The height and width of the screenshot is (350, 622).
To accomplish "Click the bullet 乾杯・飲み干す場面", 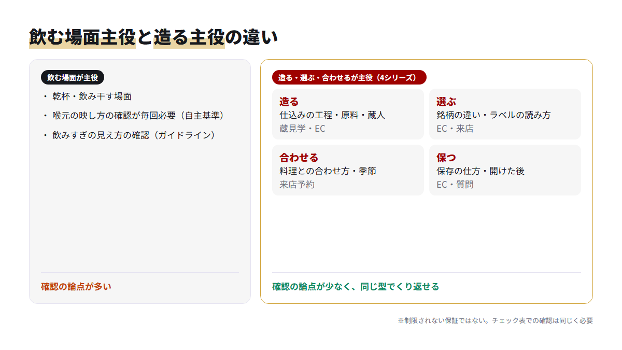I will 92,96.
